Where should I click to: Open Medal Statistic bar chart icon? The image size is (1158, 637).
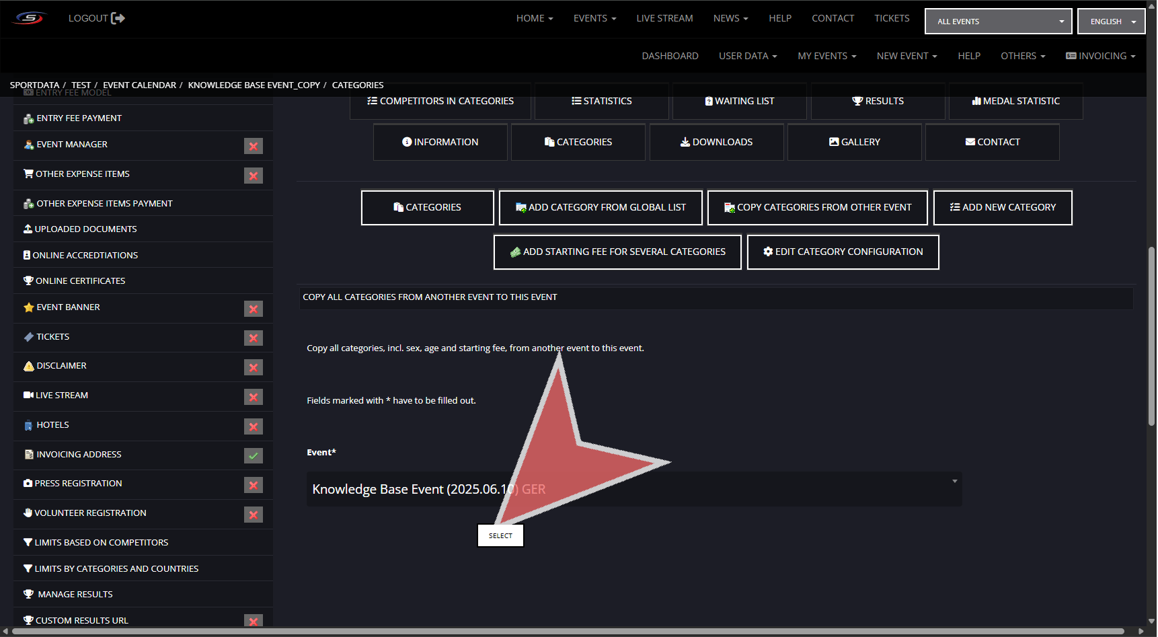coord(976,101)
